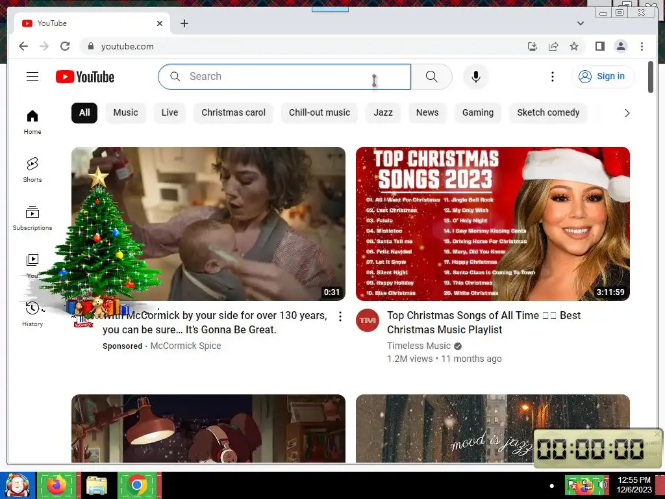This screenshot has height=499, width=665.
Task: Open lofi girl with headphones thumbnail
Action: click(x=208, y=429)
